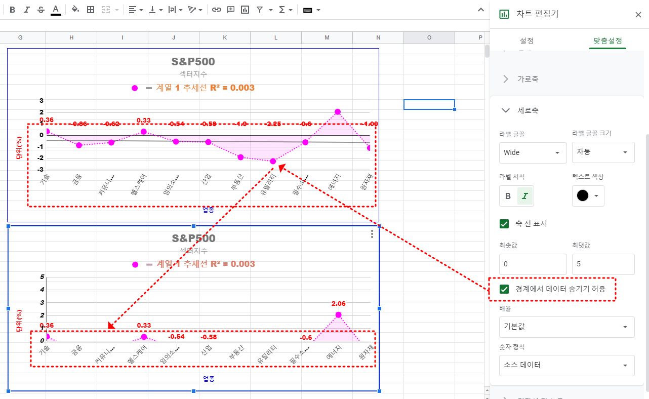This screenshot has width=649, height=399.
Task: Open input tools keyboard icon
Action: [x=307, y=10]
